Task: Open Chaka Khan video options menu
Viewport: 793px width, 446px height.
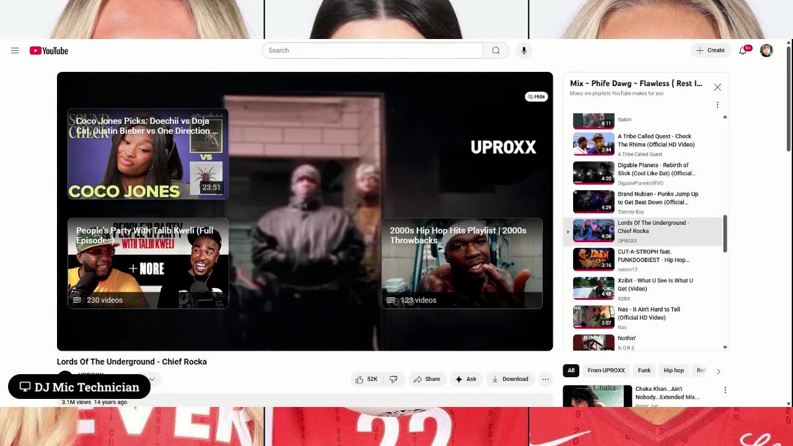Action: 725,390
